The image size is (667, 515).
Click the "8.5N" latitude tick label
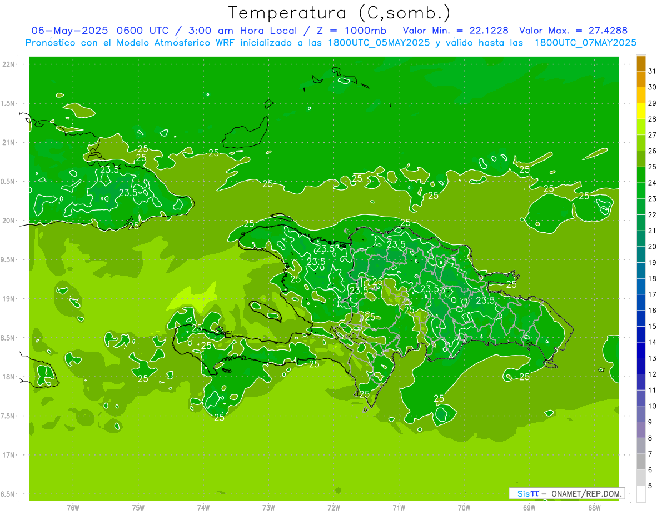point(8,338)
